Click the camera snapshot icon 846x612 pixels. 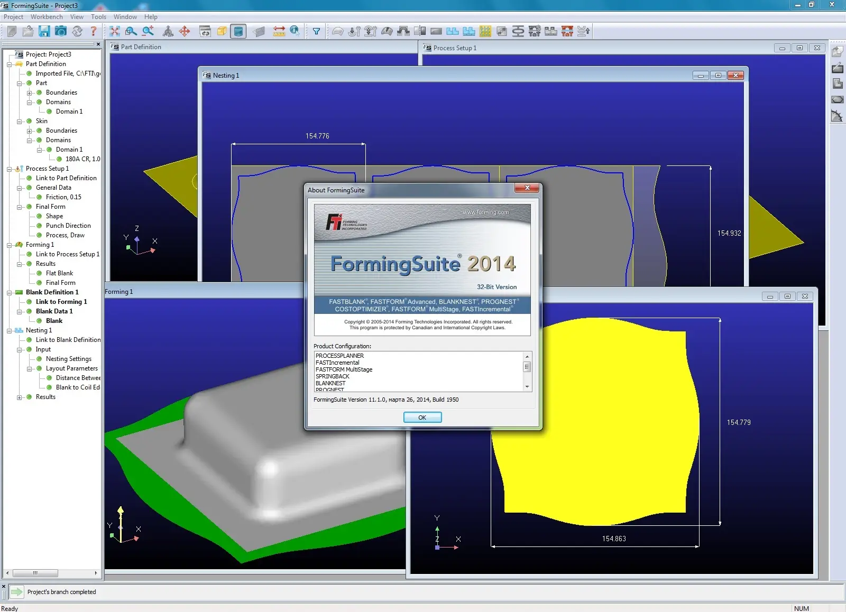tap(61, 31)
